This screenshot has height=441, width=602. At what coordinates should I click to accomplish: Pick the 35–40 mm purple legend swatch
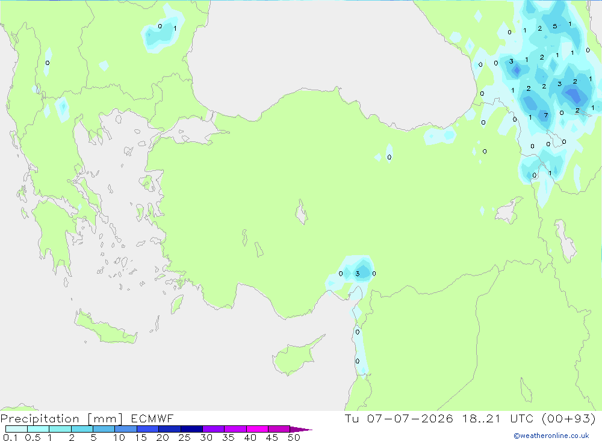pyautogui.click(x=235, y=429)
